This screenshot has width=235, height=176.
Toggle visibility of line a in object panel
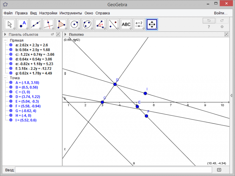11,45
